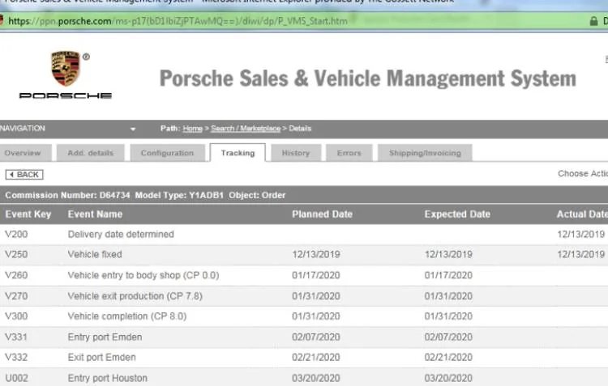Open the History tab

pos(296,153)
